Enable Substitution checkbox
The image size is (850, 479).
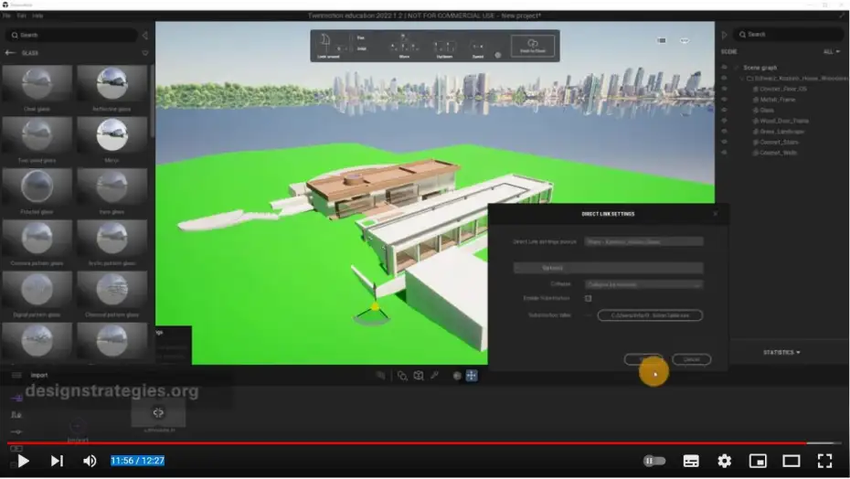[x=589, y=298]
